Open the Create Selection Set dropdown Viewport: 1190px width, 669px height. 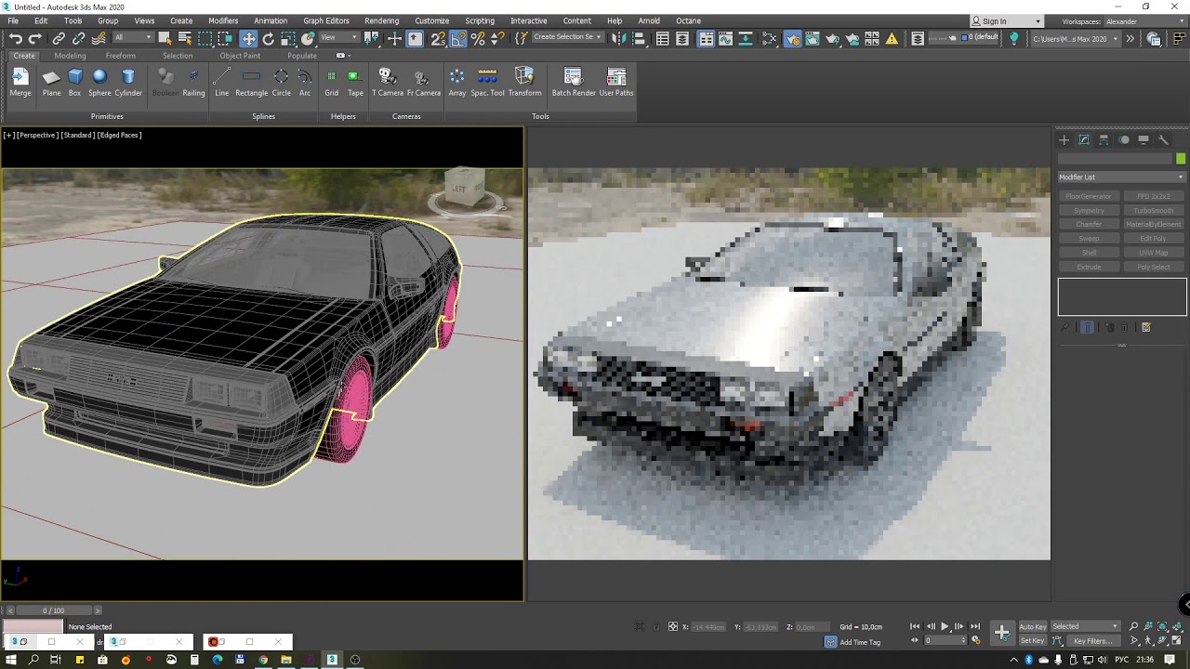click(567, 38)
